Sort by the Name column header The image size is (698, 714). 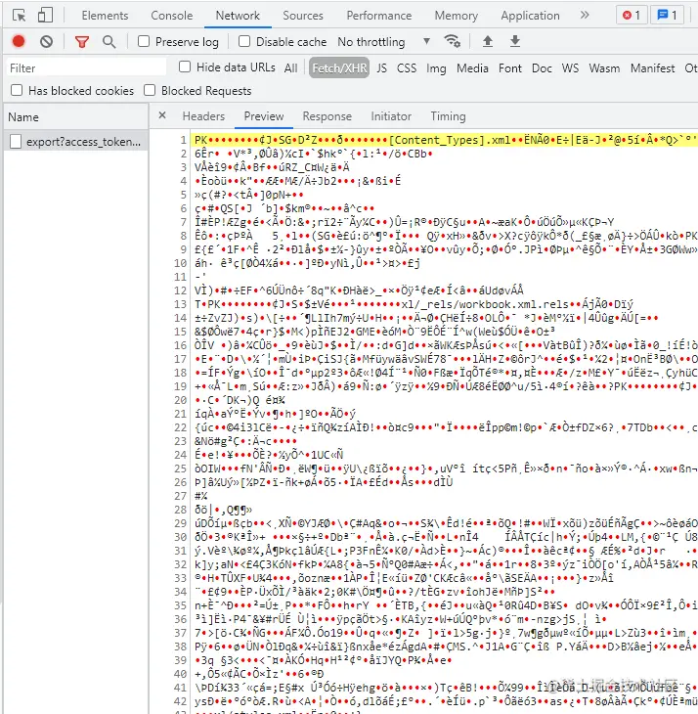pos(75,117)
